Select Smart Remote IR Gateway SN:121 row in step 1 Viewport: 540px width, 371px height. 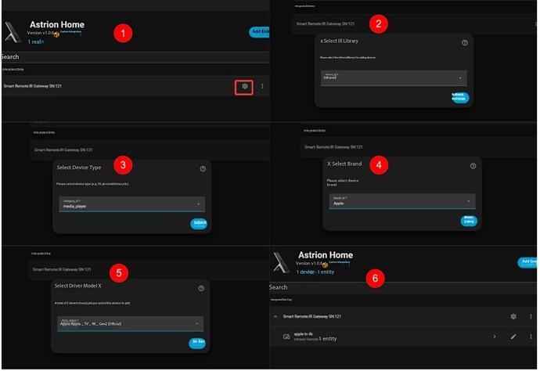pos(135,86)
